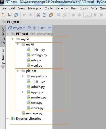This screenshot has width=106, height=129.
Task: Click the Open folder toolbar icon
Action: click(4, 15)
